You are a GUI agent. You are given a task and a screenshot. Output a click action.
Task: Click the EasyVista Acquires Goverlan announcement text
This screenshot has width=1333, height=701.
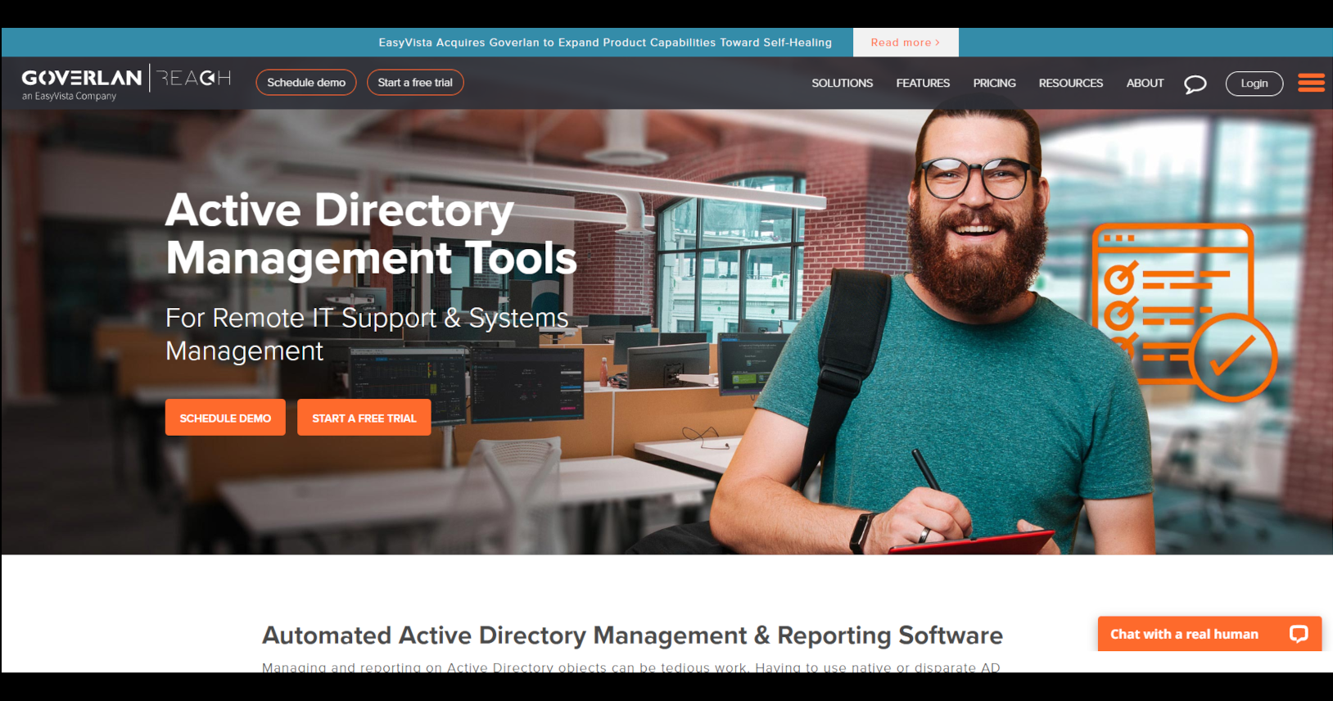tap(604, 43)
